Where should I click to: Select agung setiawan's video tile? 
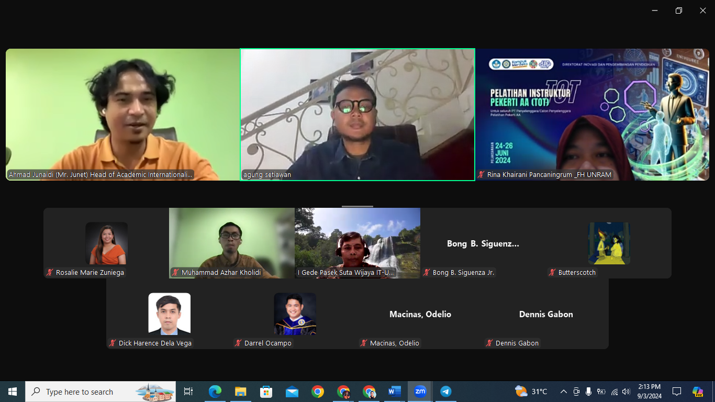click(x=357, y=115)
